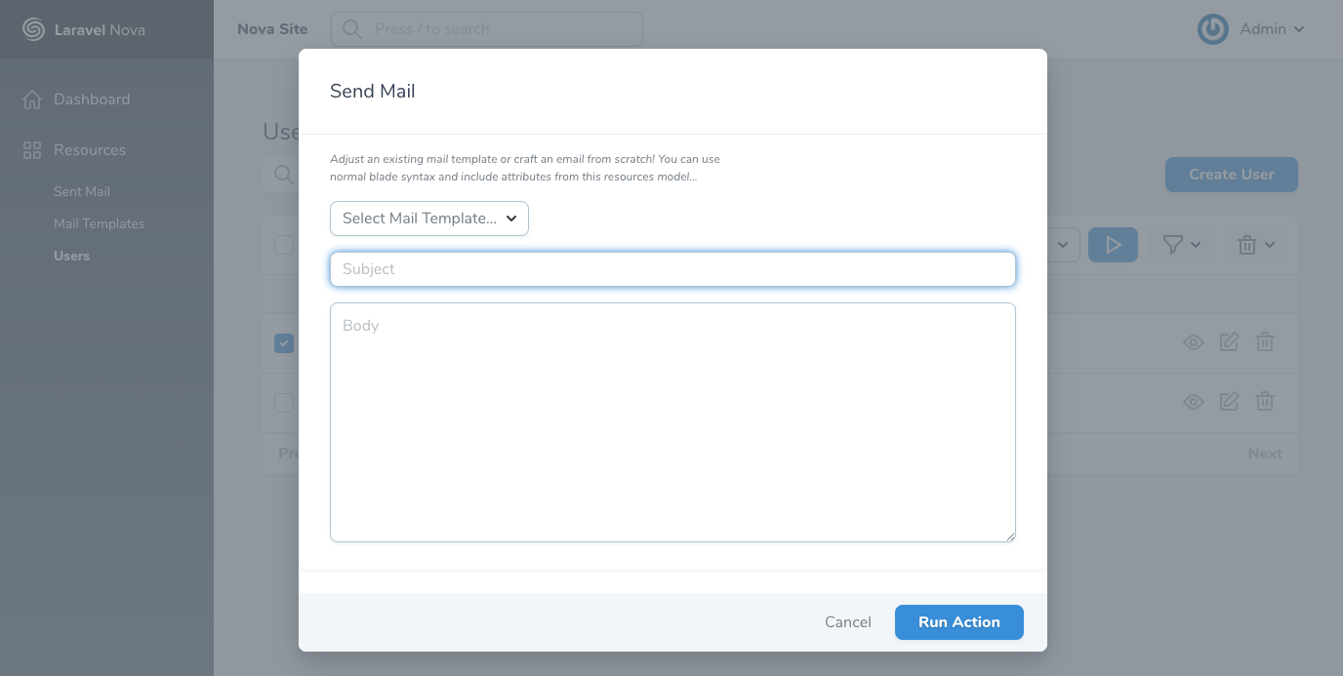Click the edit icon for first user row

pyautogui.click(x=1229, y=342)
